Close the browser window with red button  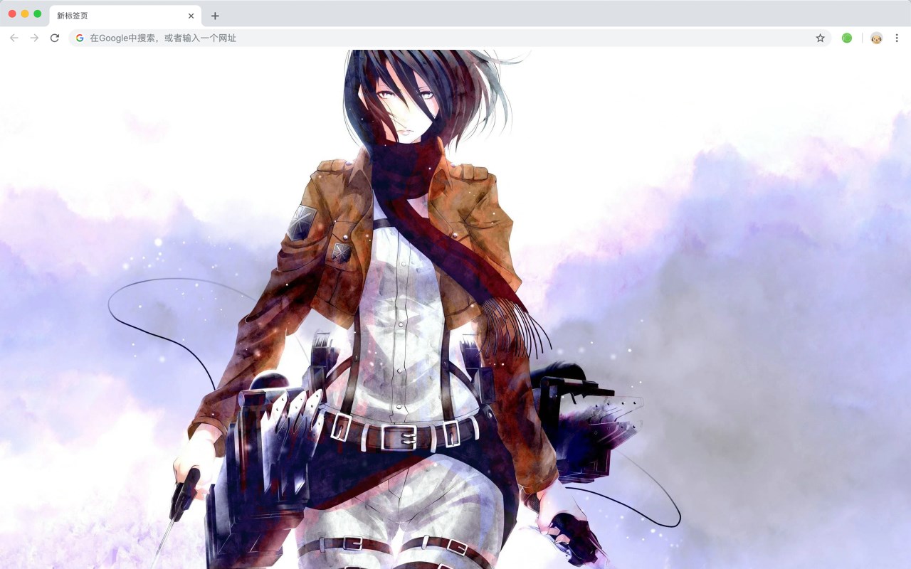click(12, 14)
